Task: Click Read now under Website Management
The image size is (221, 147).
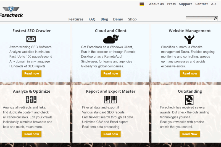Action: click(x=190, y=73)
